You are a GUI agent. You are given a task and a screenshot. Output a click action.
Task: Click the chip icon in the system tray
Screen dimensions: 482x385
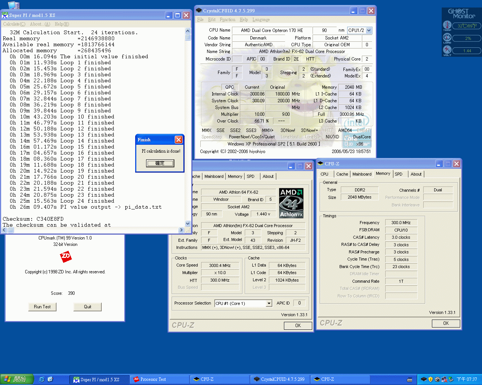tap(424, 379)
